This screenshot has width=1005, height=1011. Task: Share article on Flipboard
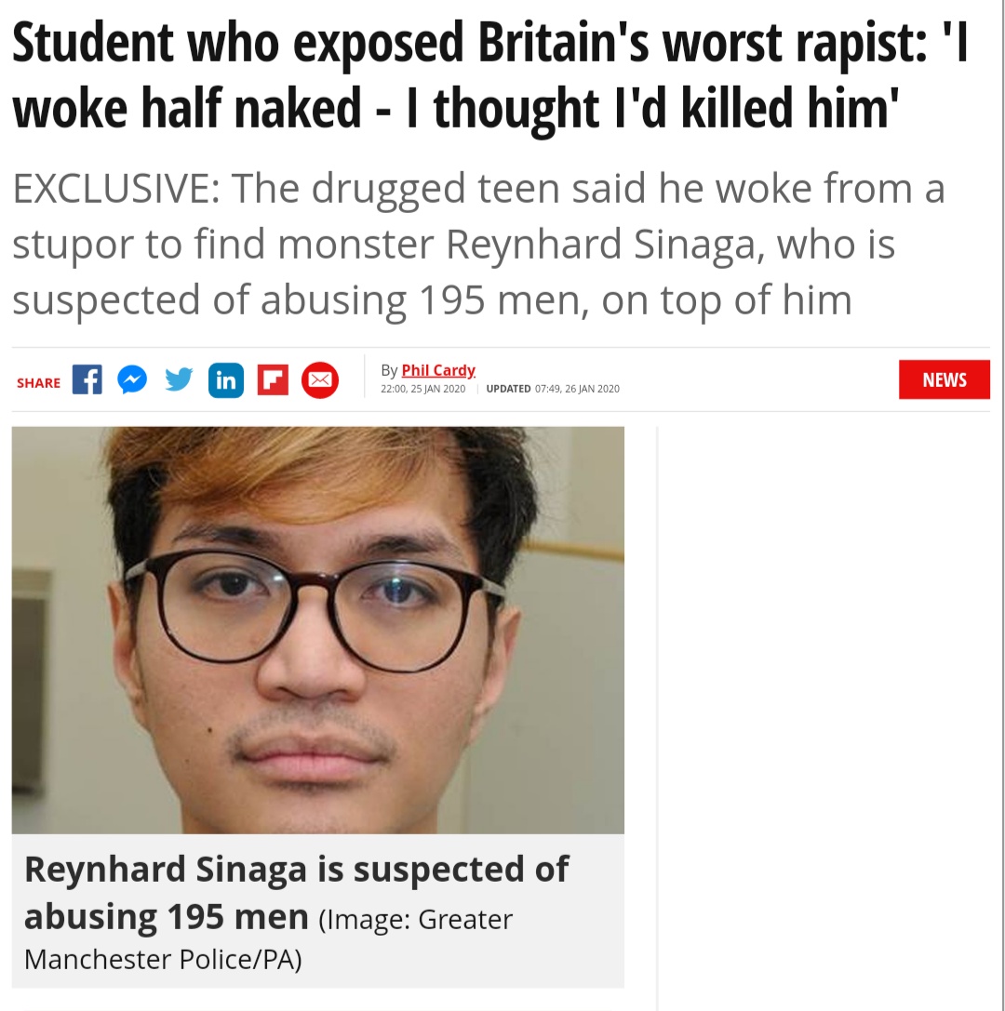(x=273, y=379)
